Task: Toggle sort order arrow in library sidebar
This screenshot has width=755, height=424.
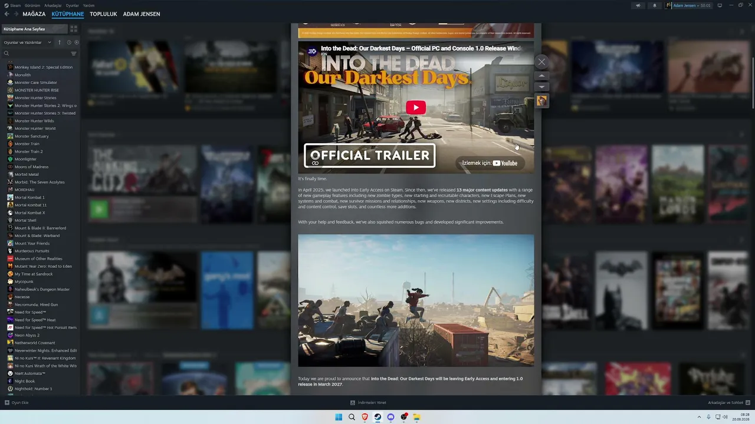Action: tap(59, 42)
